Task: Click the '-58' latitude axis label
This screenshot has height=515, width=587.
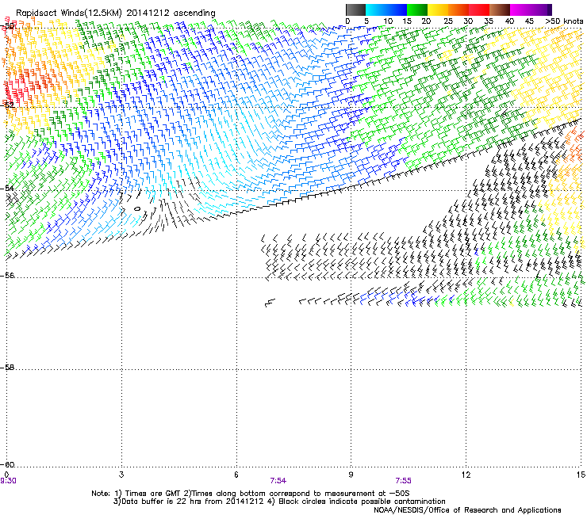Action: pyautogui.click(x=7, y=368)
